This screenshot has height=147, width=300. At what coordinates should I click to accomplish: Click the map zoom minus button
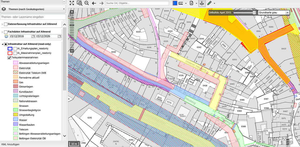(x=72, y=51)
